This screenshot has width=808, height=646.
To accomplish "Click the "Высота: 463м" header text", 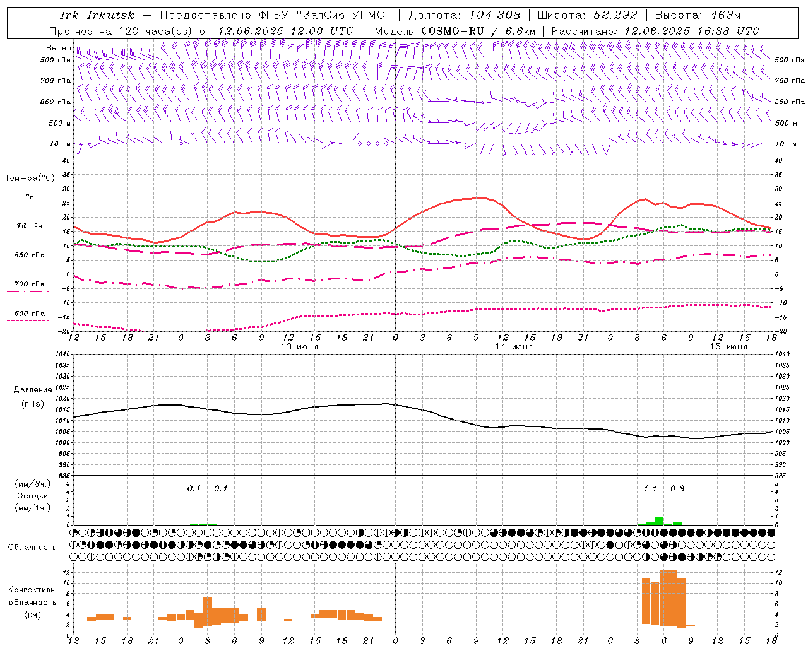I will (x=698, y=15).
